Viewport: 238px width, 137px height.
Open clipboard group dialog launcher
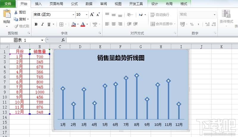(x=29, y=33)
